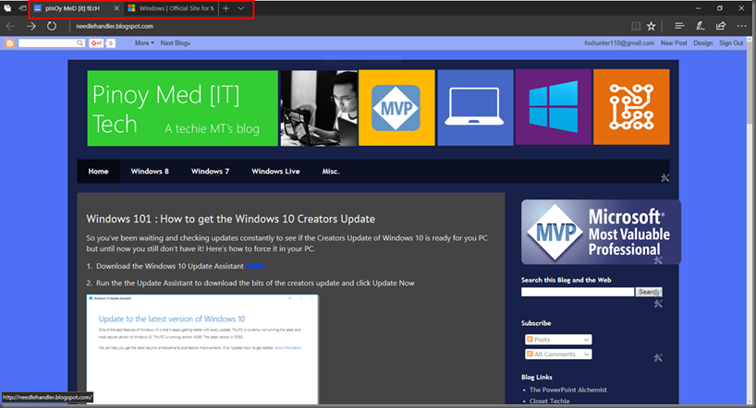Switch to the Windows Official Site tab

pyautogui.click(x=171, y=8)
